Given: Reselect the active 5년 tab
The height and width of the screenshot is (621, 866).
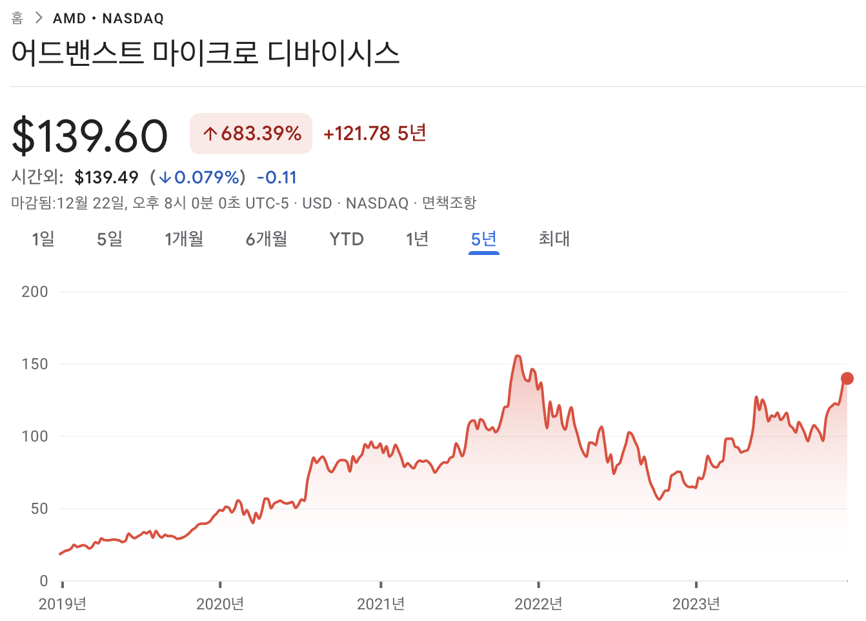Looking at the screenshot, I should click(x=483, y=239).
